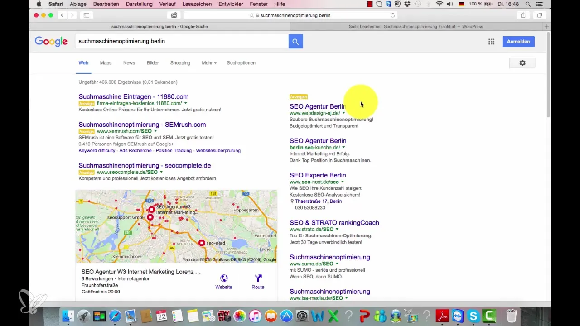
Task: Open Wi-Fi status menu
Action: pyautogui.click(x=439, y=4)
